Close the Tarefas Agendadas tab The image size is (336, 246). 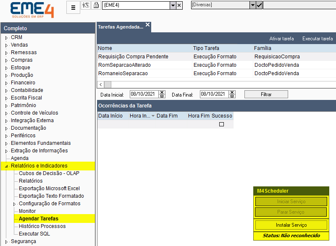pyautogui.click(x=148, y=25)
